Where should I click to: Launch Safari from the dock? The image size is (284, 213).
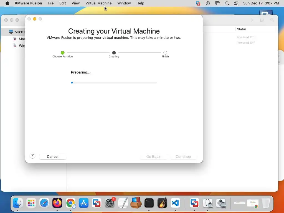pyautogui.click(x=44, y=203)
